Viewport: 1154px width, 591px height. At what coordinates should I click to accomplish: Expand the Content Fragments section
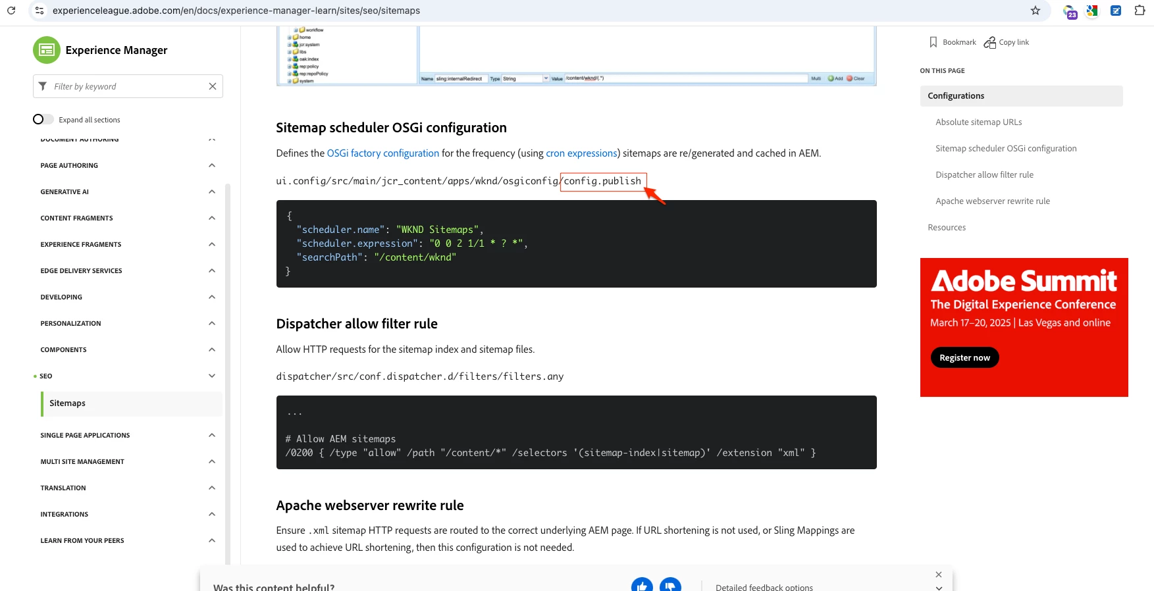click(212, 218)
